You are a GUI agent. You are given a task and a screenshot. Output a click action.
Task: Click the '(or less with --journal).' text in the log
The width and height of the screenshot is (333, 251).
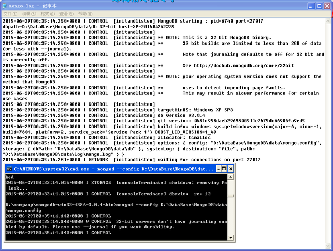pos(37,49)
